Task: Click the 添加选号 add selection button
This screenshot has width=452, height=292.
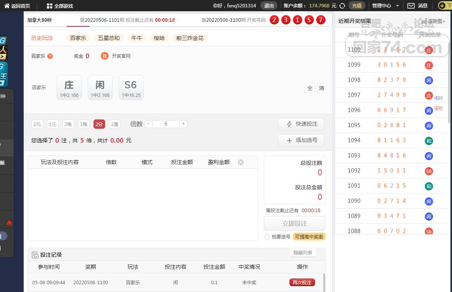Action: (x=301, y=140)
